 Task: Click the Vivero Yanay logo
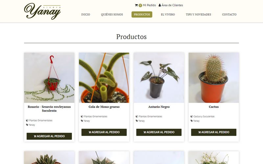point(42,11)
